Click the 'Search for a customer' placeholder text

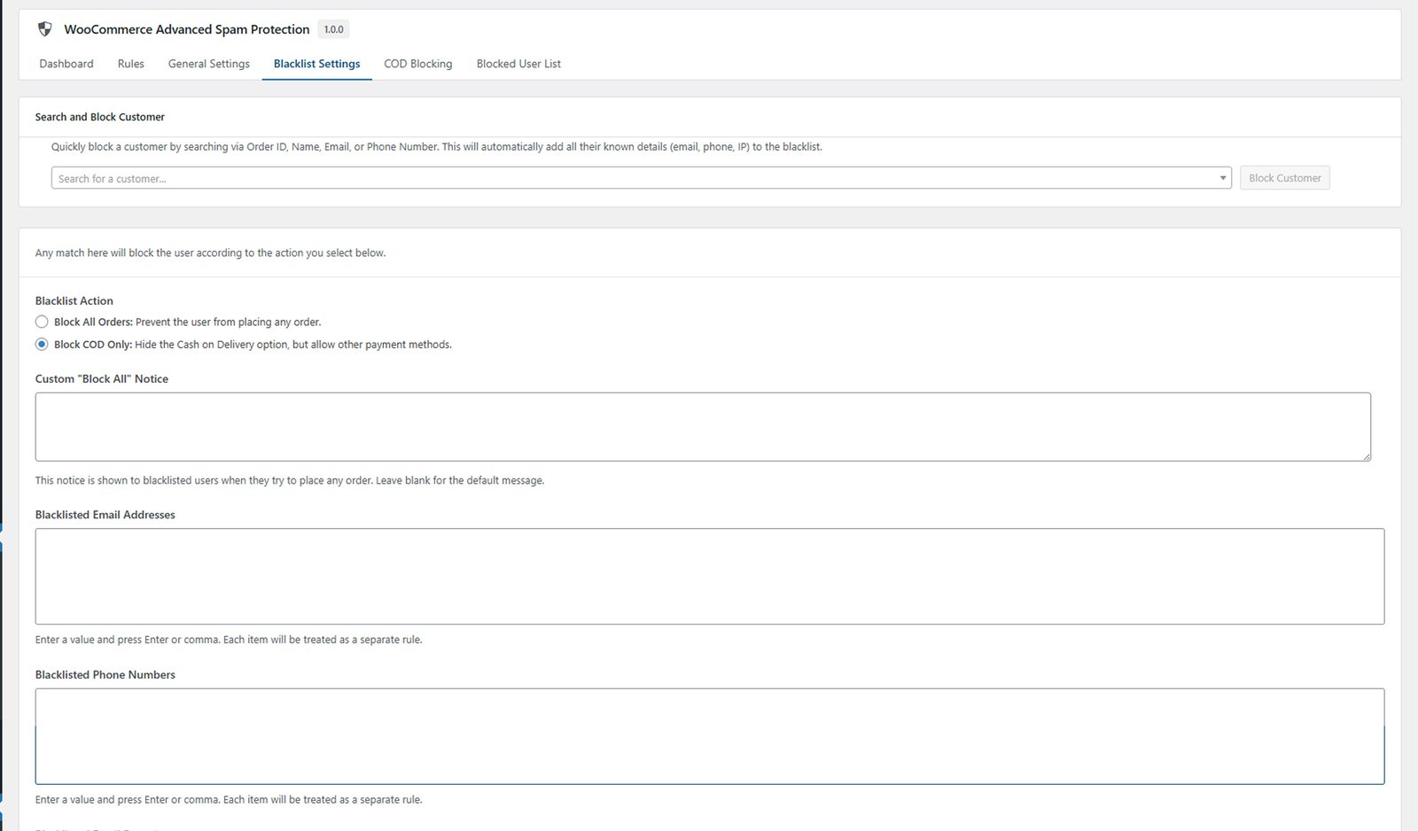click(x=113, y=179)
